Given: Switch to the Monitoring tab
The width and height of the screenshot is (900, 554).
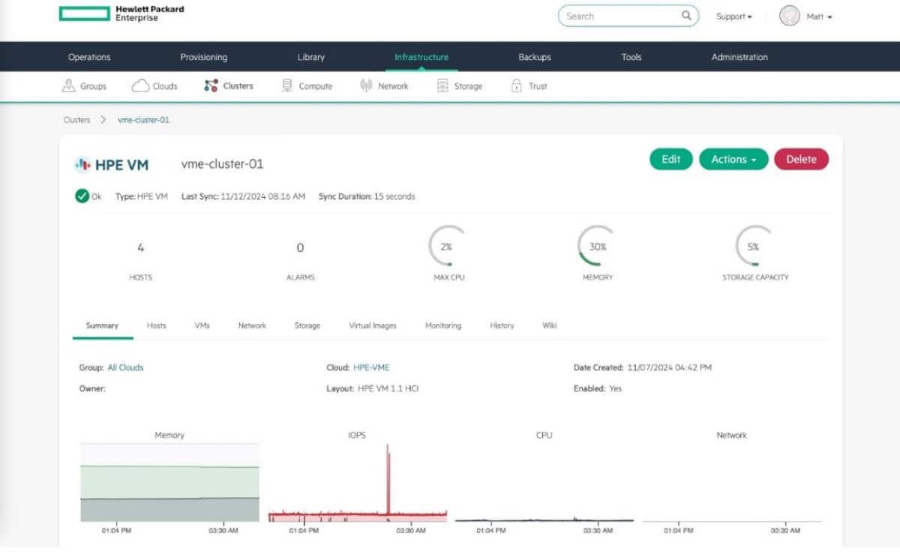Looking at the screenshot, I should 442,325.
